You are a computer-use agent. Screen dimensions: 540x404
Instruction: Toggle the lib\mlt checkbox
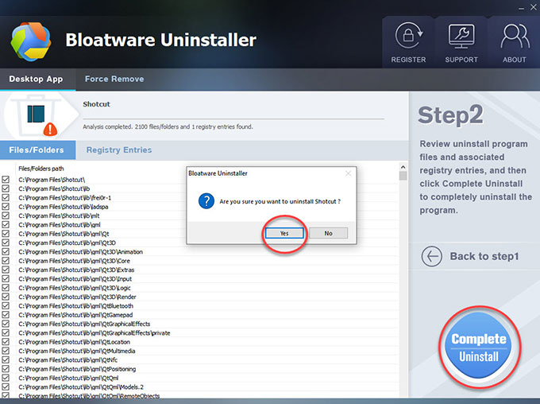tap(6, 216)
